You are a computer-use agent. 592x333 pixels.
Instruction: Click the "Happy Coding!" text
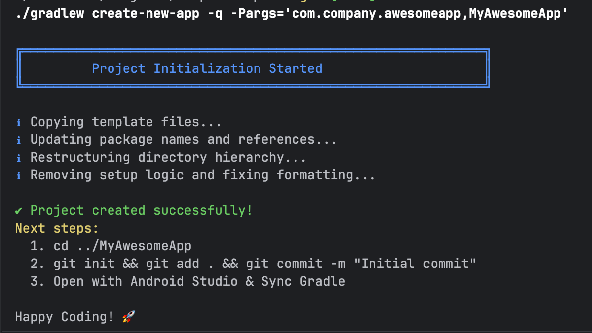[64, 317]
